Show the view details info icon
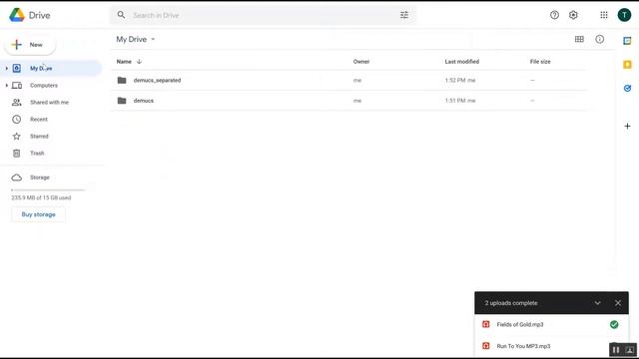Viewport: 639px width, 359px height. (x=599, y=39)
